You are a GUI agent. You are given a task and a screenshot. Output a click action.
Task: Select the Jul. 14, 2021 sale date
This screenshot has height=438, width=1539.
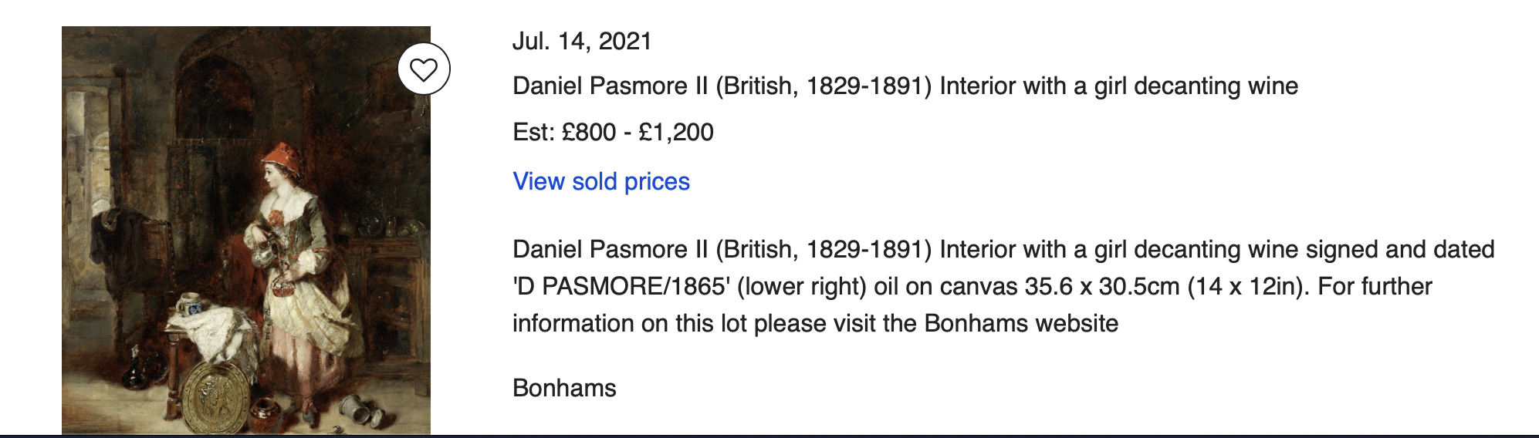click(x=583, y=41)
